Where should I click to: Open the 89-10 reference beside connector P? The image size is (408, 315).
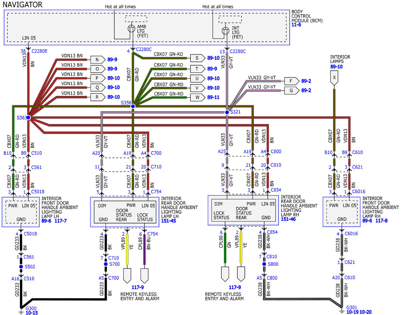[113, 78]
